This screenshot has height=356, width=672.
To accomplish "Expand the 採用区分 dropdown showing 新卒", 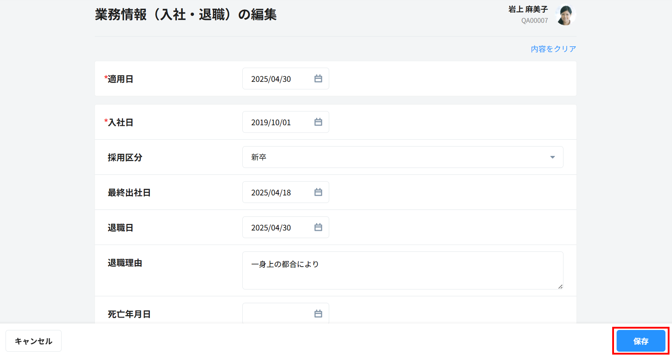I will pos(402,157).
